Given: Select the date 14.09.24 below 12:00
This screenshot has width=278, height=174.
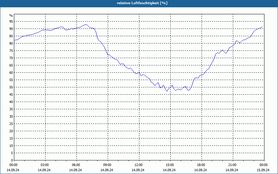Looking at the screenshot, I should [138, 170].
